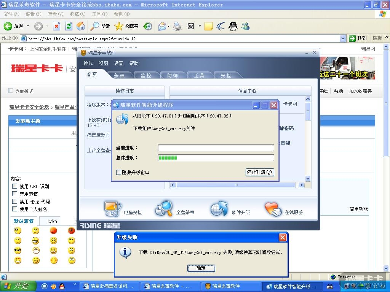Click the 当前进度 progress bar
This screenshot has height=292, width=390.
216,148
